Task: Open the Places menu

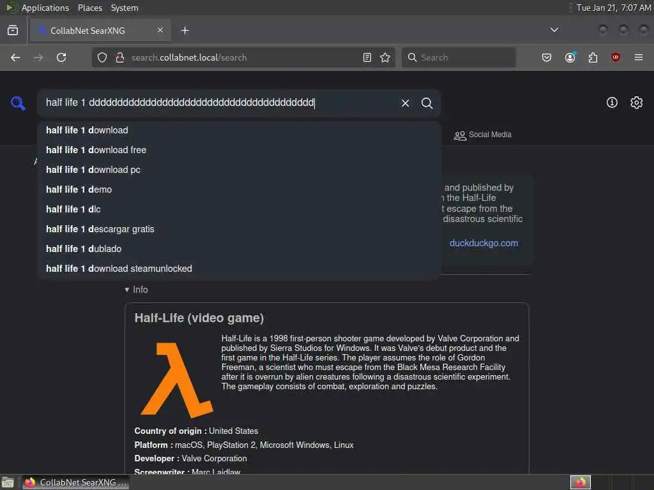Action: click(x=90, y=8)
